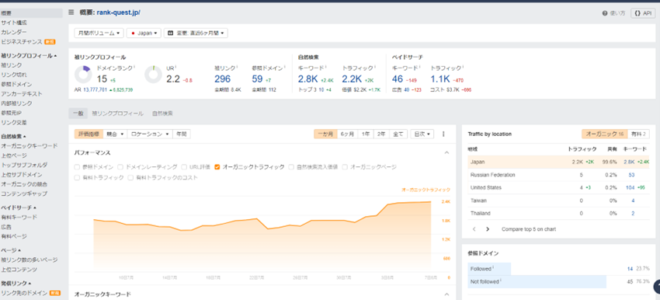Select the 6ヶ月 time range
The width and height of the screenshot is (660, 300).
347,134
